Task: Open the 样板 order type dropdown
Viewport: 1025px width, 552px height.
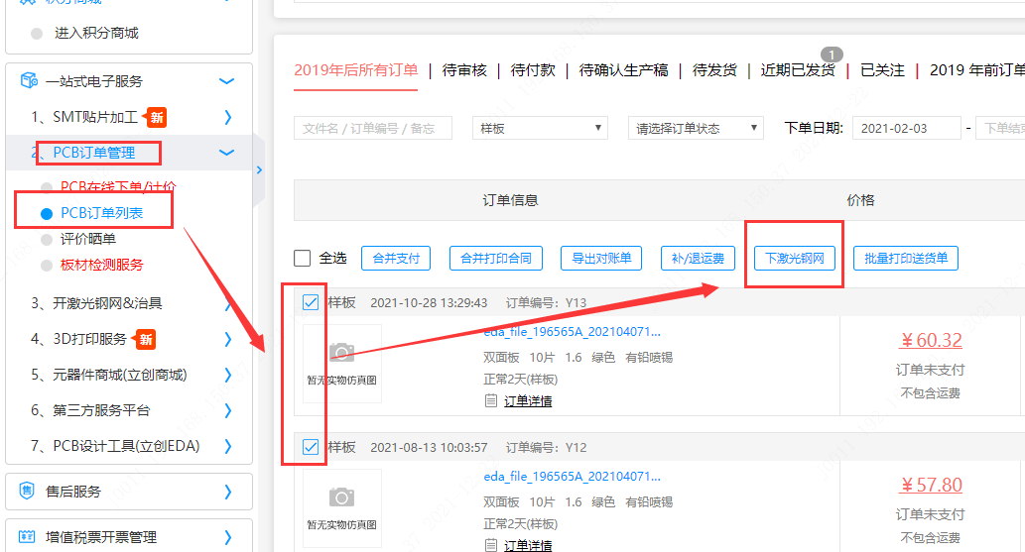Action: tap(541, 128)
